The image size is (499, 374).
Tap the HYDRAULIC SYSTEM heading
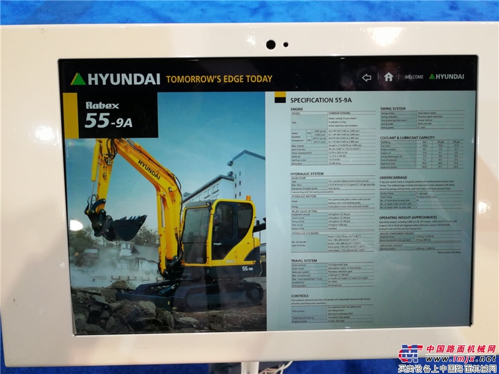[307, 174]
